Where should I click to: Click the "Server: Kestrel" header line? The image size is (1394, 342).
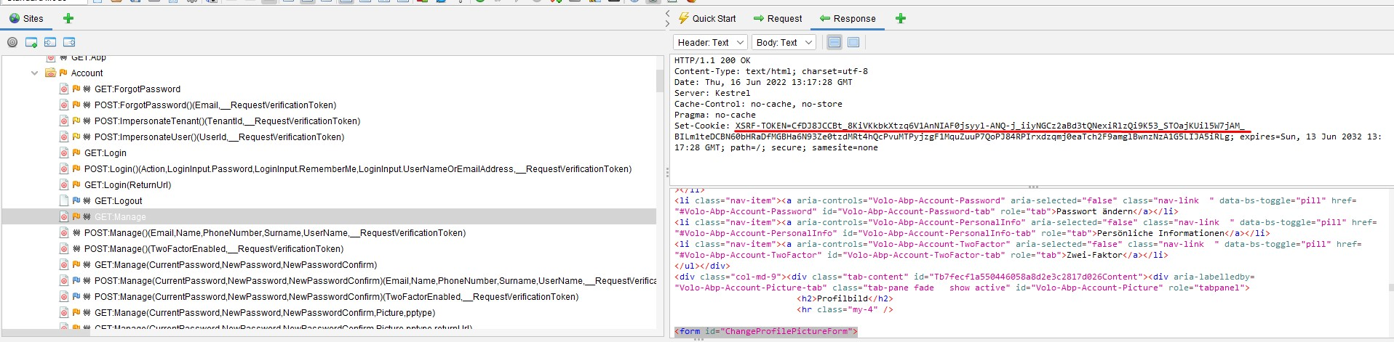[x=712, y=93]
